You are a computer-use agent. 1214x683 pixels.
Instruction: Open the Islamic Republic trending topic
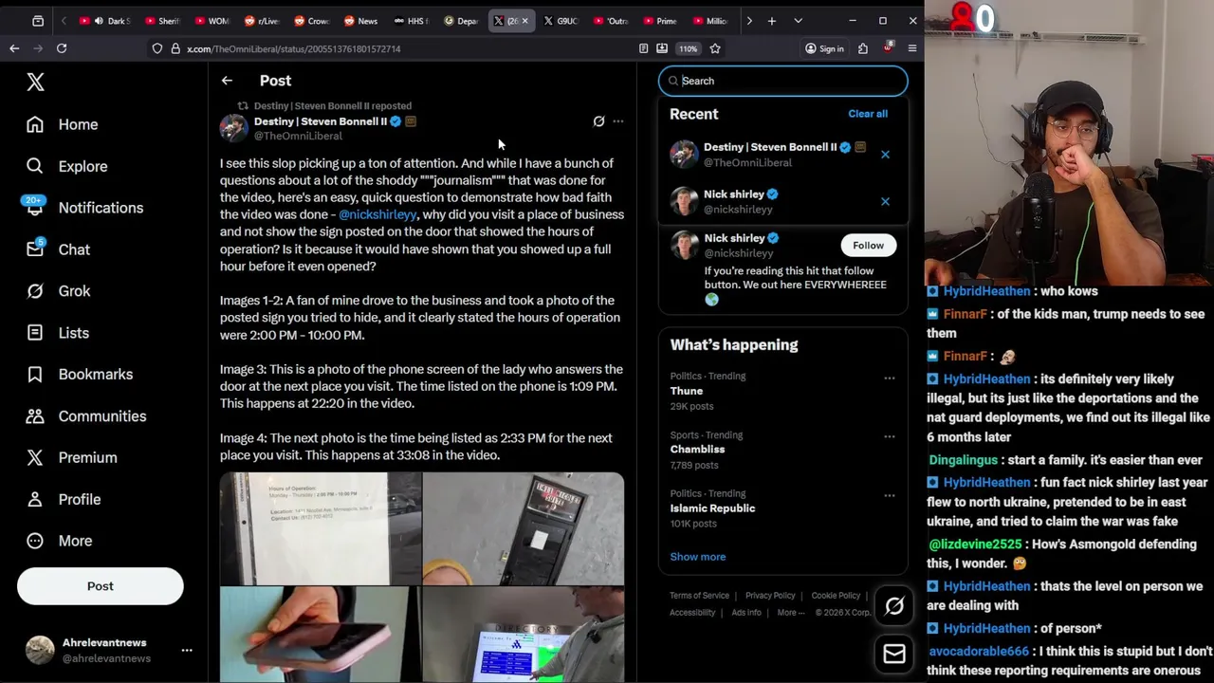(712, 508)
